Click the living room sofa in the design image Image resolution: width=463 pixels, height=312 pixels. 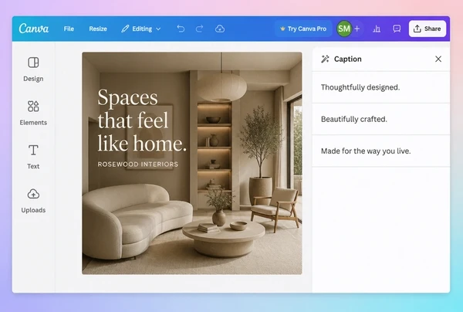(137, 220)
